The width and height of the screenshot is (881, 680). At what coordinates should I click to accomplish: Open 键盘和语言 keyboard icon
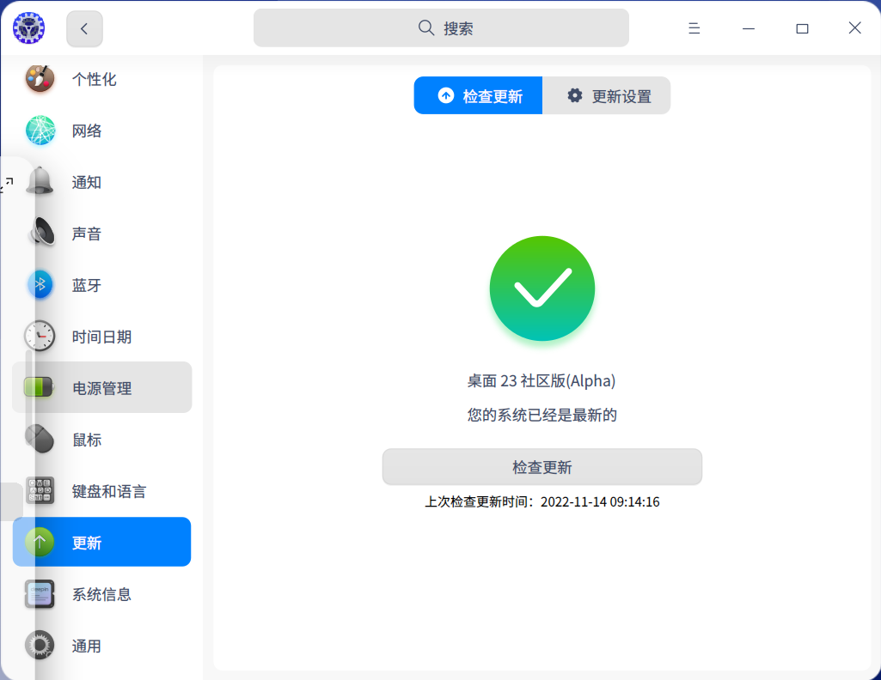click(40, 490)
